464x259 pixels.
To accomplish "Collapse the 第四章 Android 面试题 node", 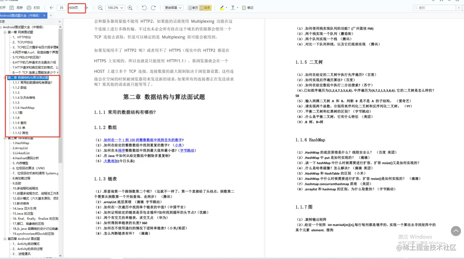I will point(5,239).
